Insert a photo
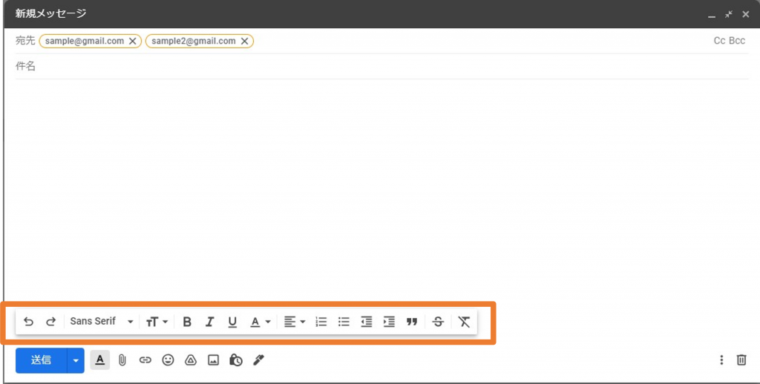Viewport: 760px width, 384px height. pos(213,360)
